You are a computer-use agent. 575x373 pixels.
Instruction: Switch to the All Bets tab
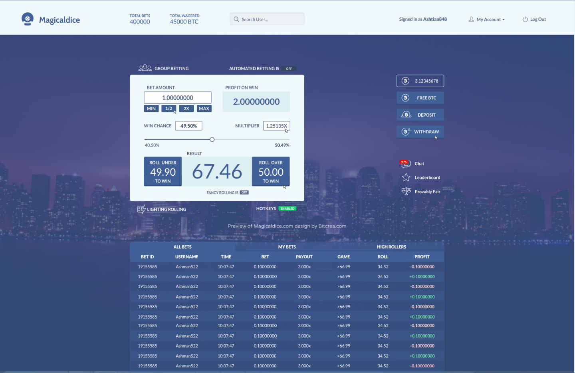pos(182,247)
